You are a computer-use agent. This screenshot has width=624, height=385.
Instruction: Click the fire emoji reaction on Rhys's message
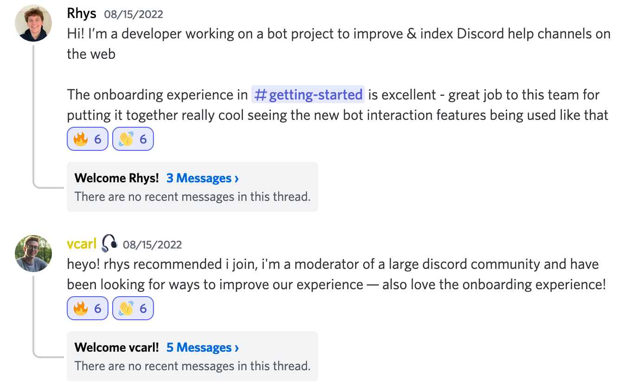87,139
